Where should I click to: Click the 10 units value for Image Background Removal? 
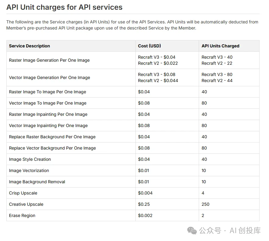(x=204, y=182)
